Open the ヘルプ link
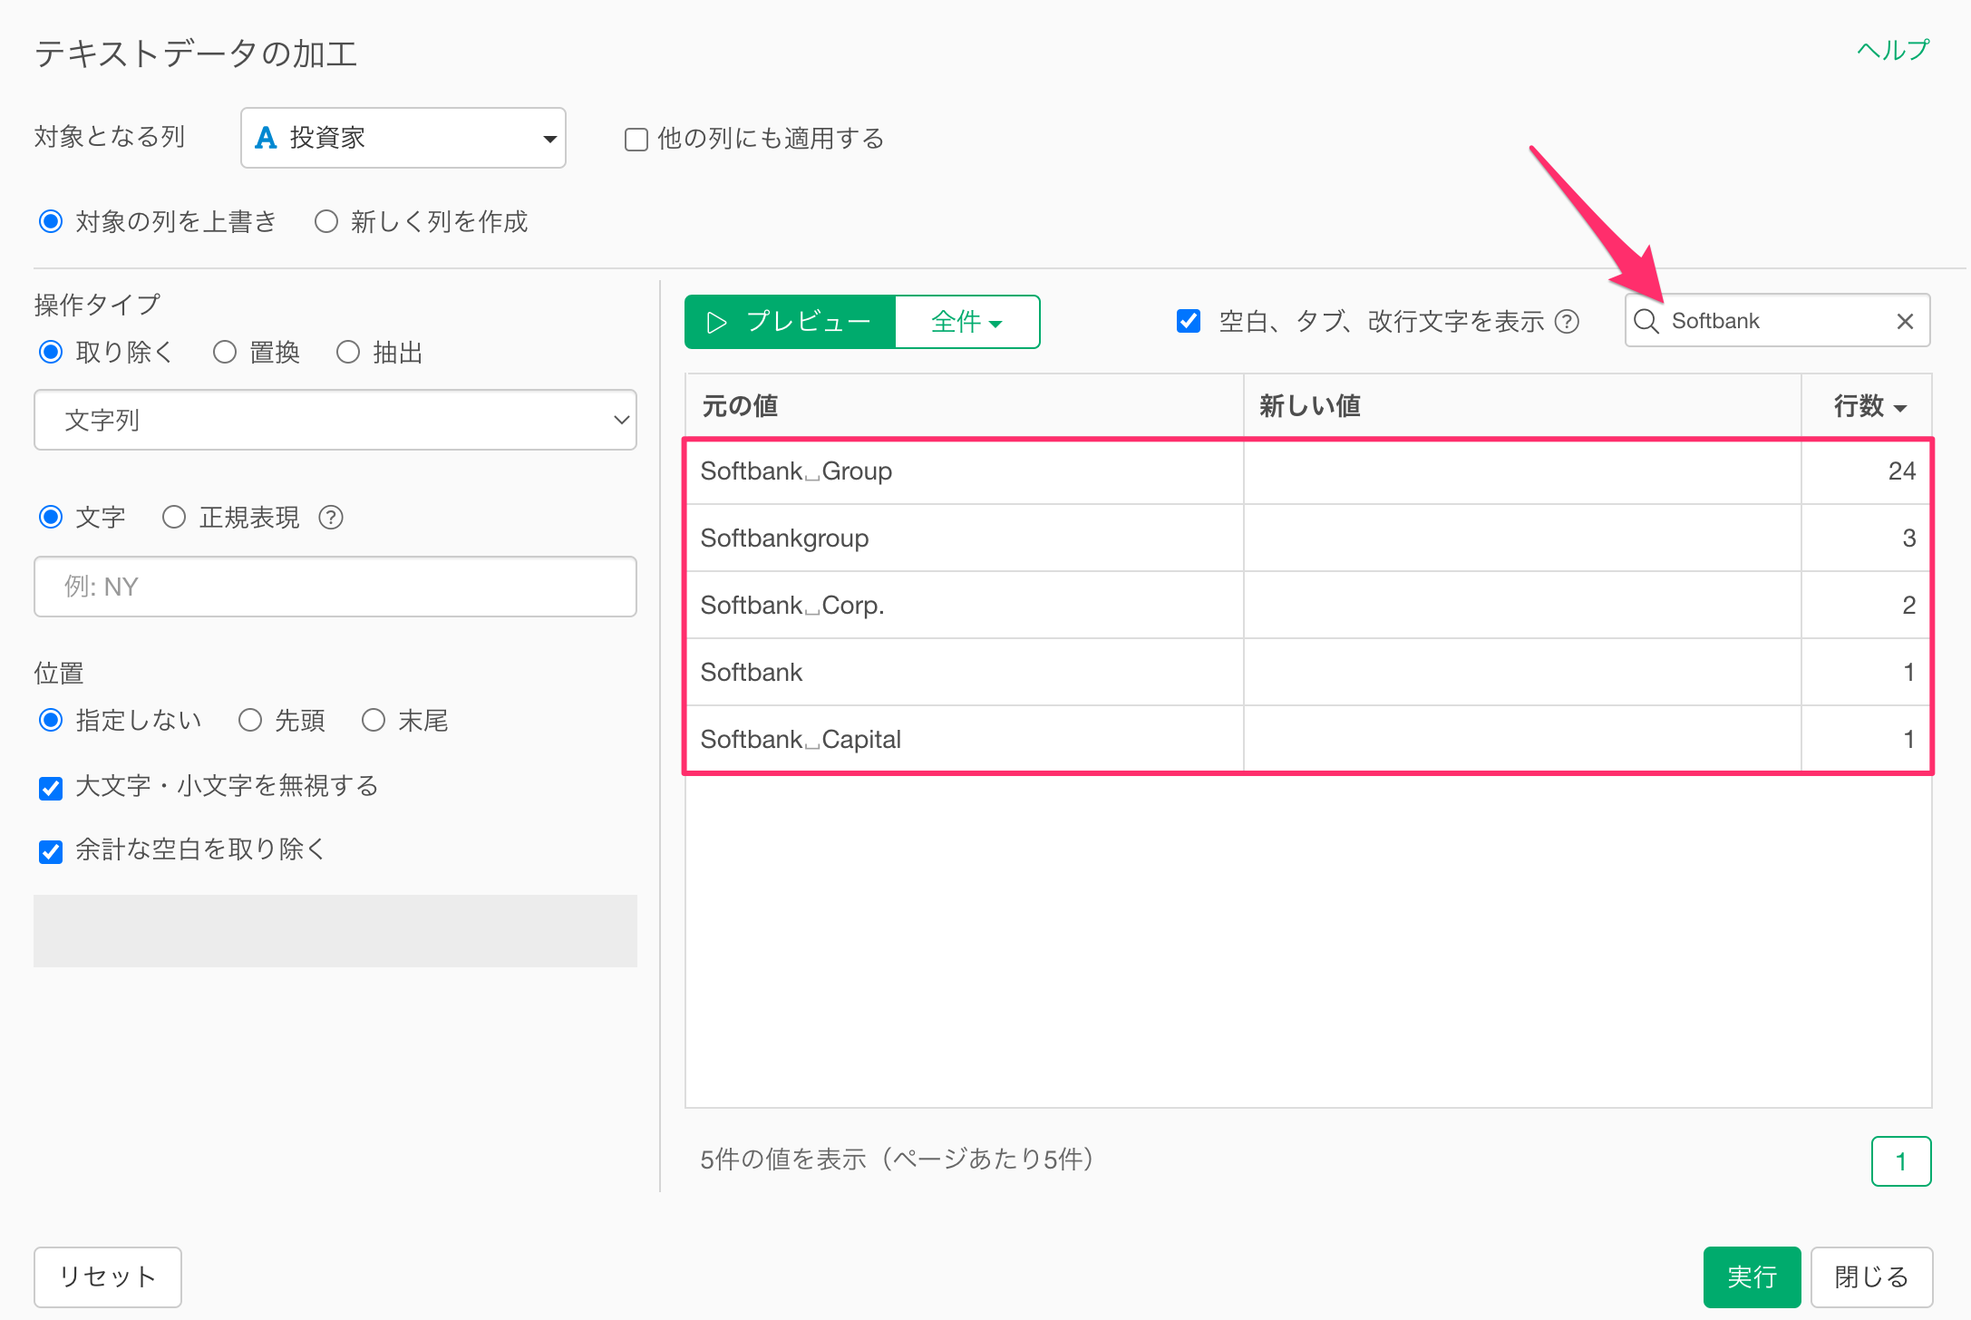 click(x=1893, y=50)
